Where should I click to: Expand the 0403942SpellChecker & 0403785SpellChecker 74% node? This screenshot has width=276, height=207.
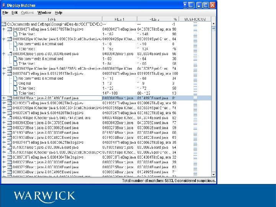coord(4,69)
